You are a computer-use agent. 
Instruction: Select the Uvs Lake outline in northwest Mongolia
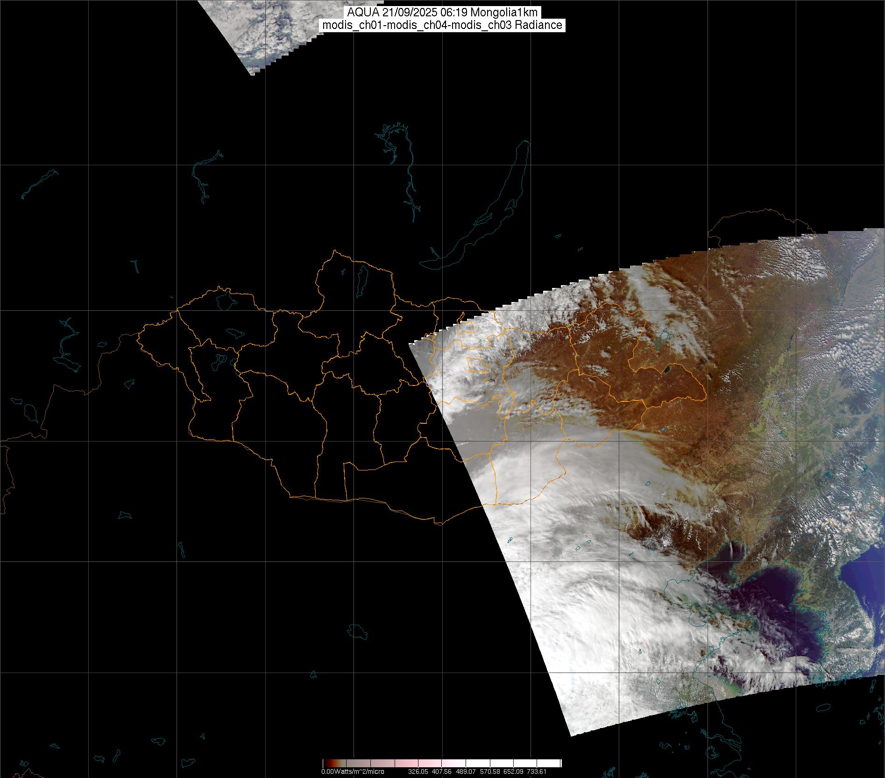click(225, 300)
